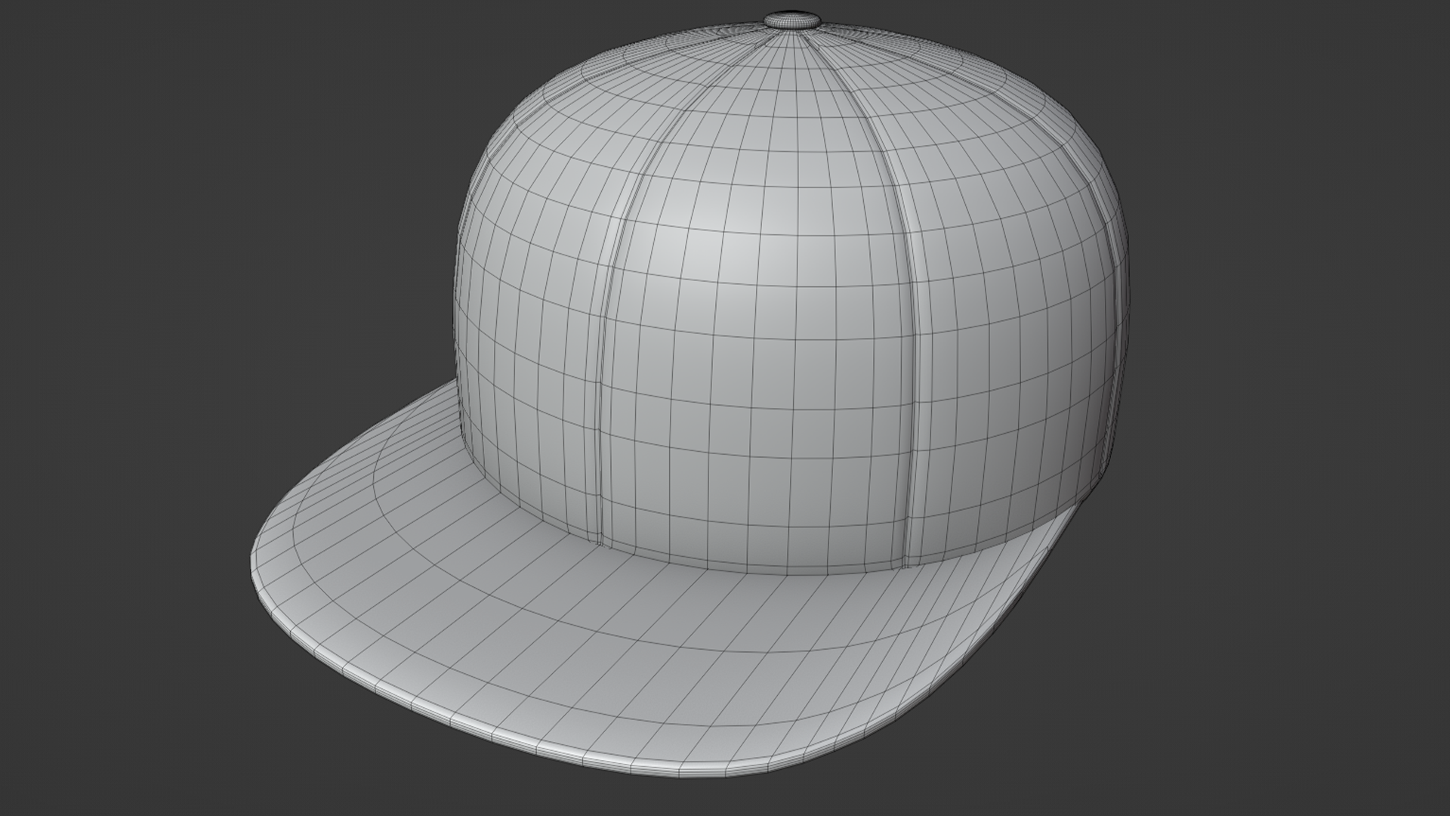Click the rightmost side panel
The height and width of the screenshot is (816, 1450).
(1042, 317)
